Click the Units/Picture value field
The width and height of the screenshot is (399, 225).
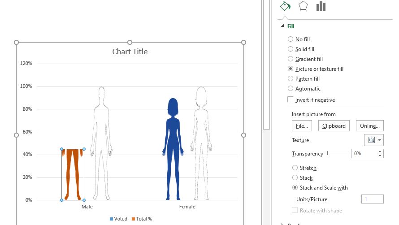372,199
